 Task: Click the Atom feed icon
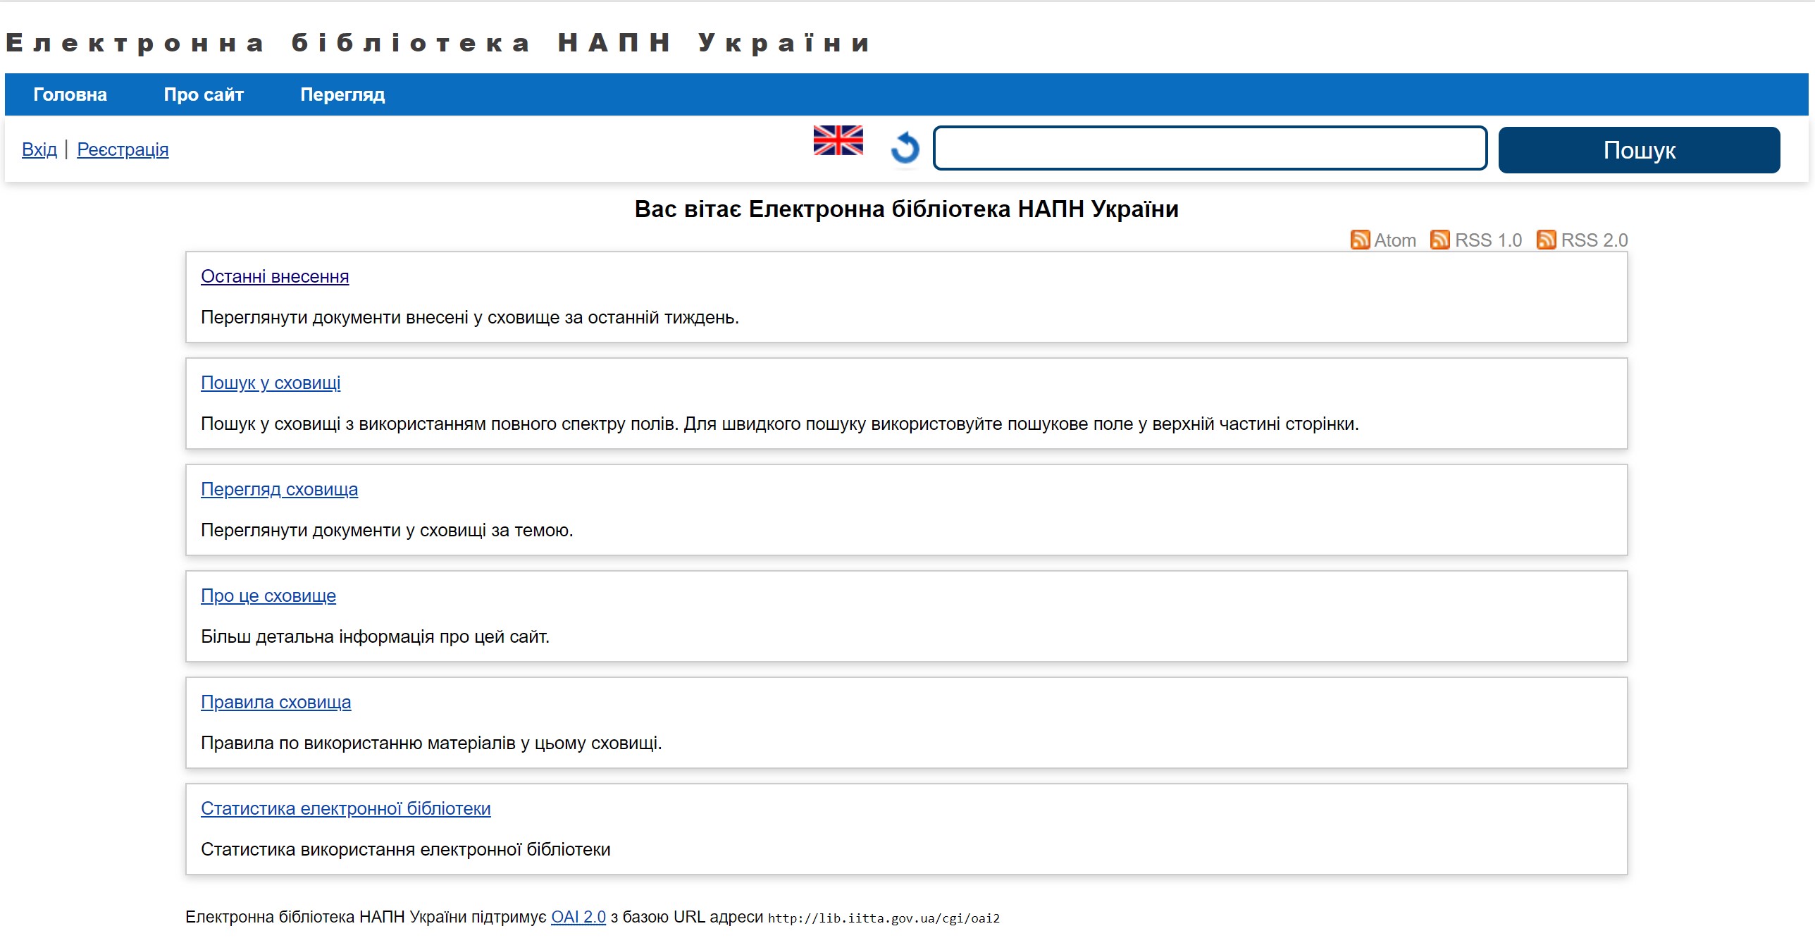(1360, 240)
